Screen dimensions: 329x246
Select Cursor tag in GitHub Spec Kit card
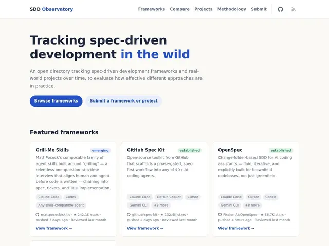[x=193, y=197]
